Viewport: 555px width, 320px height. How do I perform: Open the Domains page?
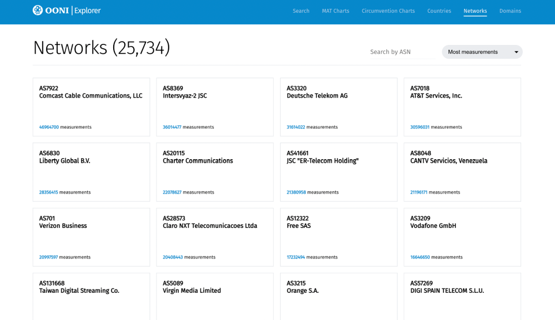coord(510,11)
